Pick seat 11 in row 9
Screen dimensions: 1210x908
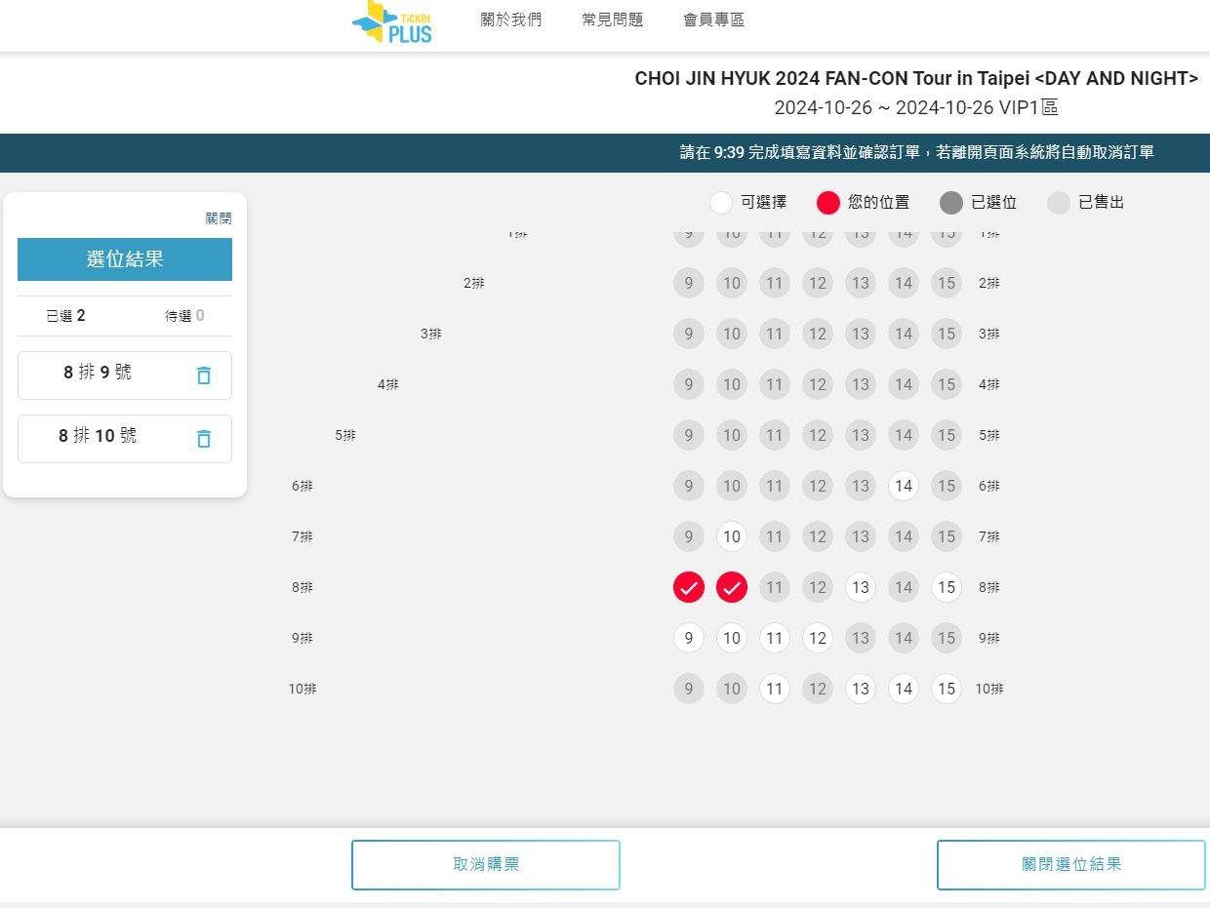click(x=775, y=638)
